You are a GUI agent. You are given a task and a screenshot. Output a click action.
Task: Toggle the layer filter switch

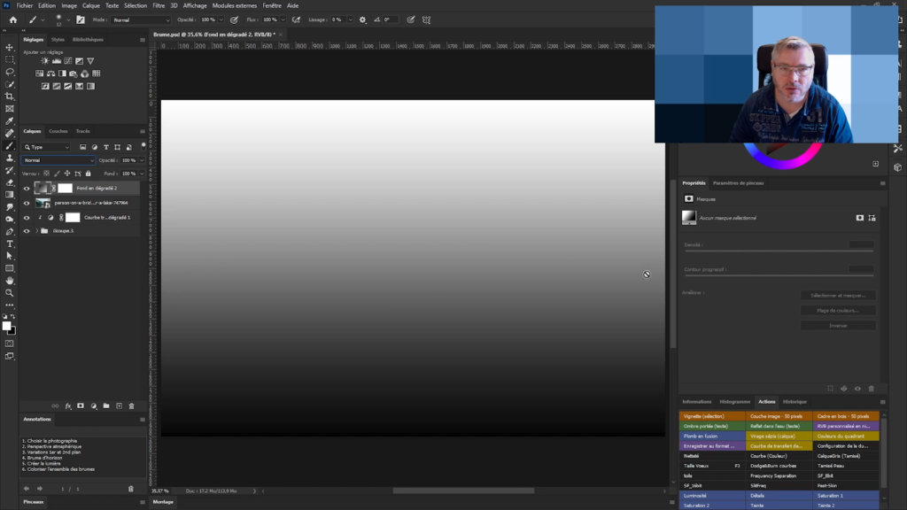(143, 146)
